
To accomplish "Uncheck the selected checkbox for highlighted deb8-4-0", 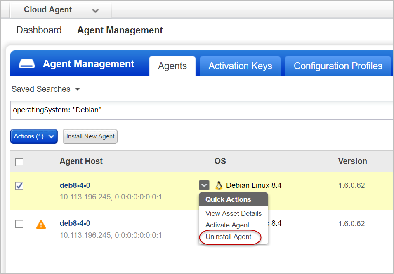I will coord(19,185).
